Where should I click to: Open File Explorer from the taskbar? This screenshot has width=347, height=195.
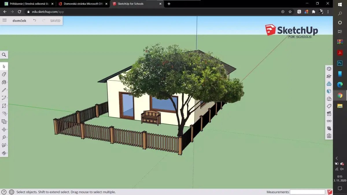(x=340, y=106)
